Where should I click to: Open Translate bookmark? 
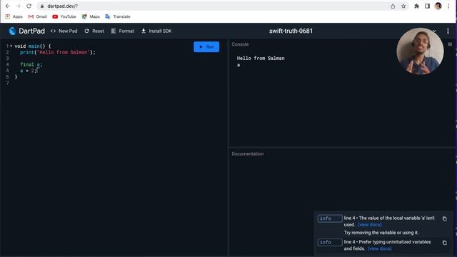pyautogui.click(x=118, y=16)
